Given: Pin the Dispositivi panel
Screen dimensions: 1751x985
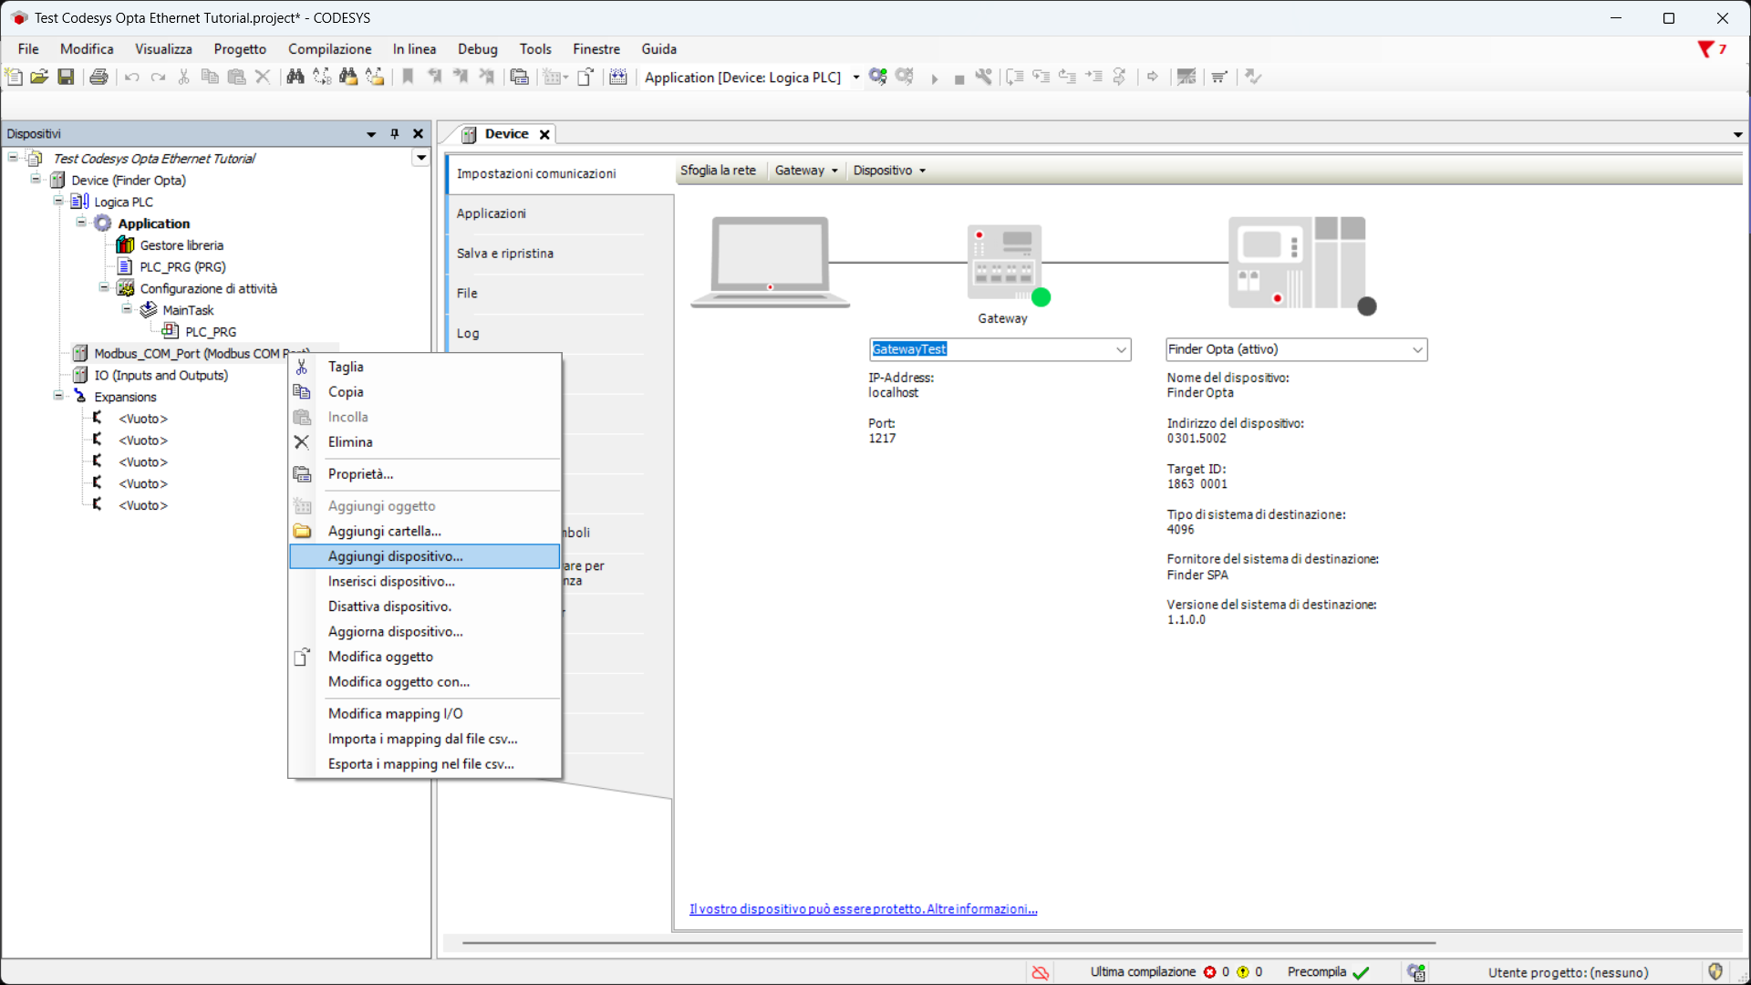Looking at the screenshot, I should pyautogui.click(x=395, y=134).
